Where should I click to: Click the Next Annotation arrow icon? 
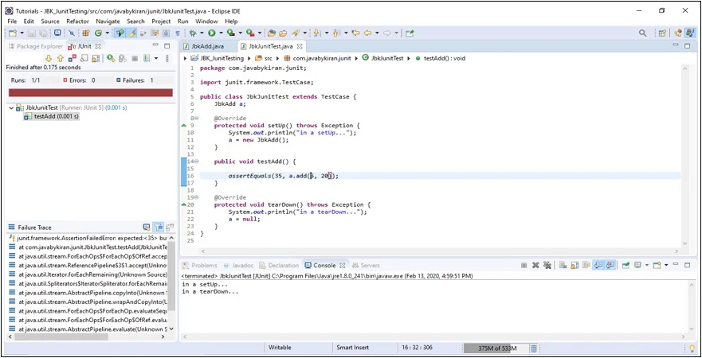(317, 33)
